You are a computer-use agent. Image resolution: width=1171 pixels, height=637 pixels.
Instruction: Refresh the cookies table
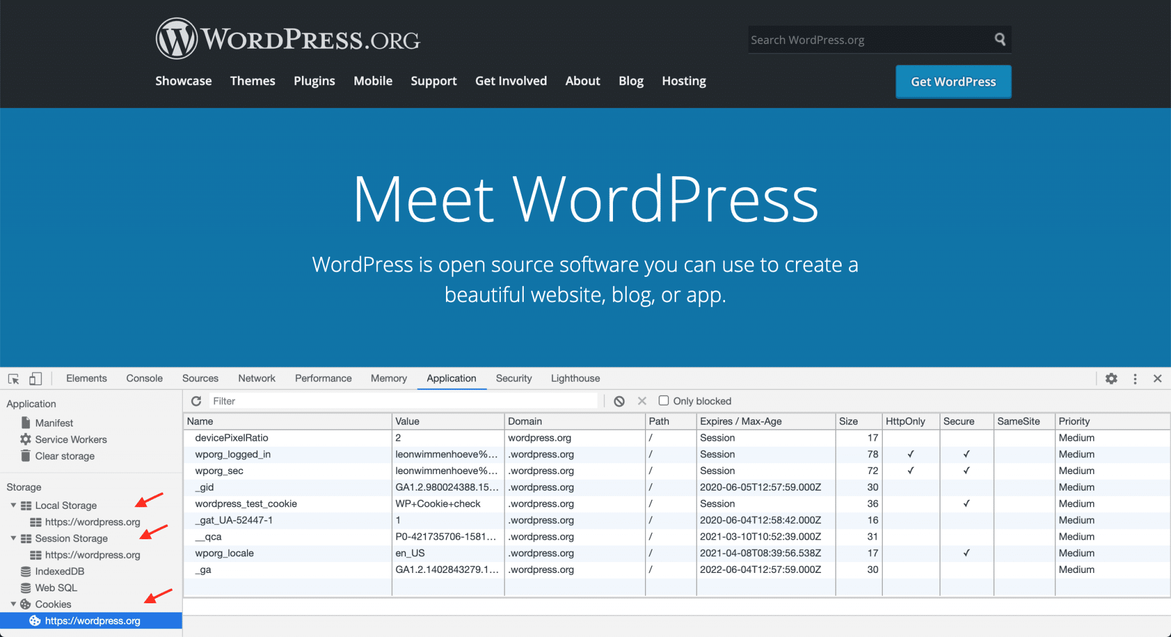pyautogui.click(x=196, y=401)
